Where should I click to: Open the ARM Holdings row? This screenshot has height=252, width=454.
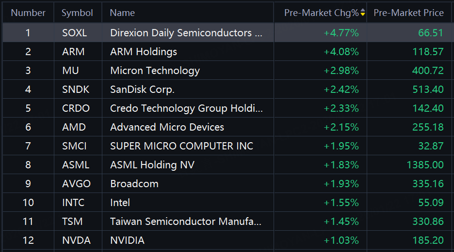click(x=144, y=52)
